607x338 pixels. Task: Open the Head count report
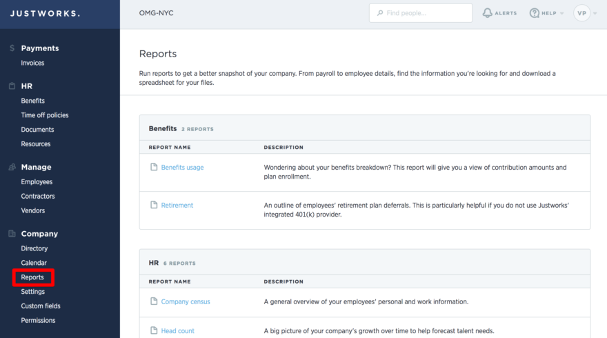tap(178, 330)
